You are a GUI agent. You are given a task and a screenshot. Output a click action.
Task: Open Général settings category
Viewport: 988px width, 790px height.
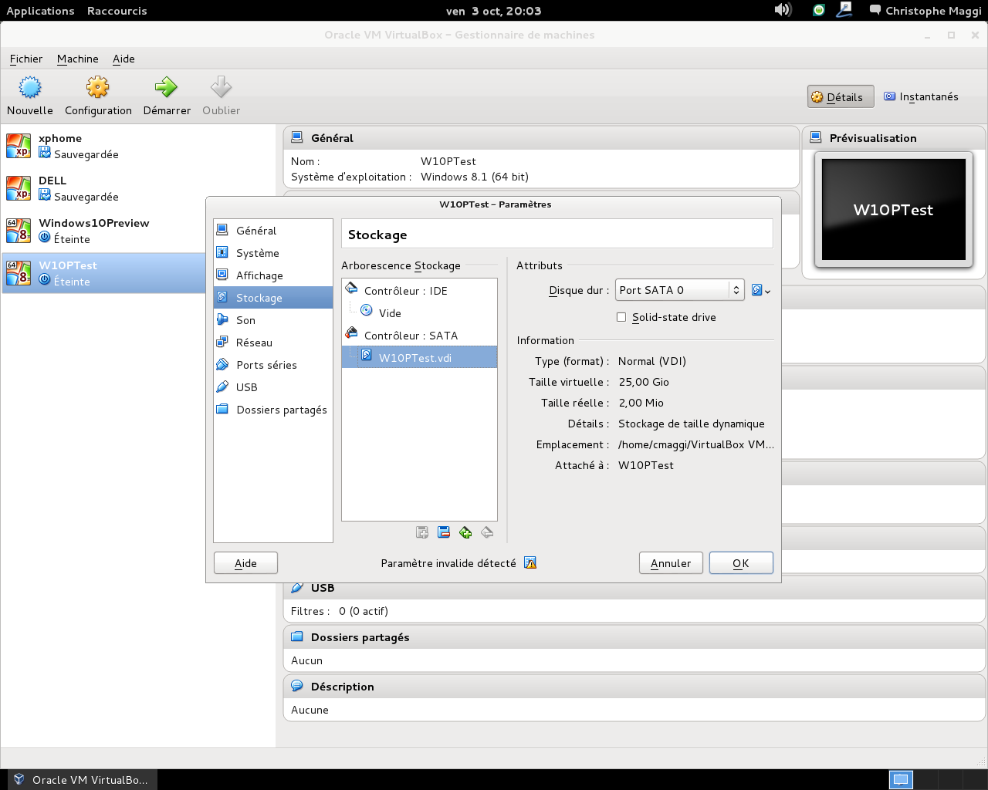pyautogui.click(x=273, y=231)
